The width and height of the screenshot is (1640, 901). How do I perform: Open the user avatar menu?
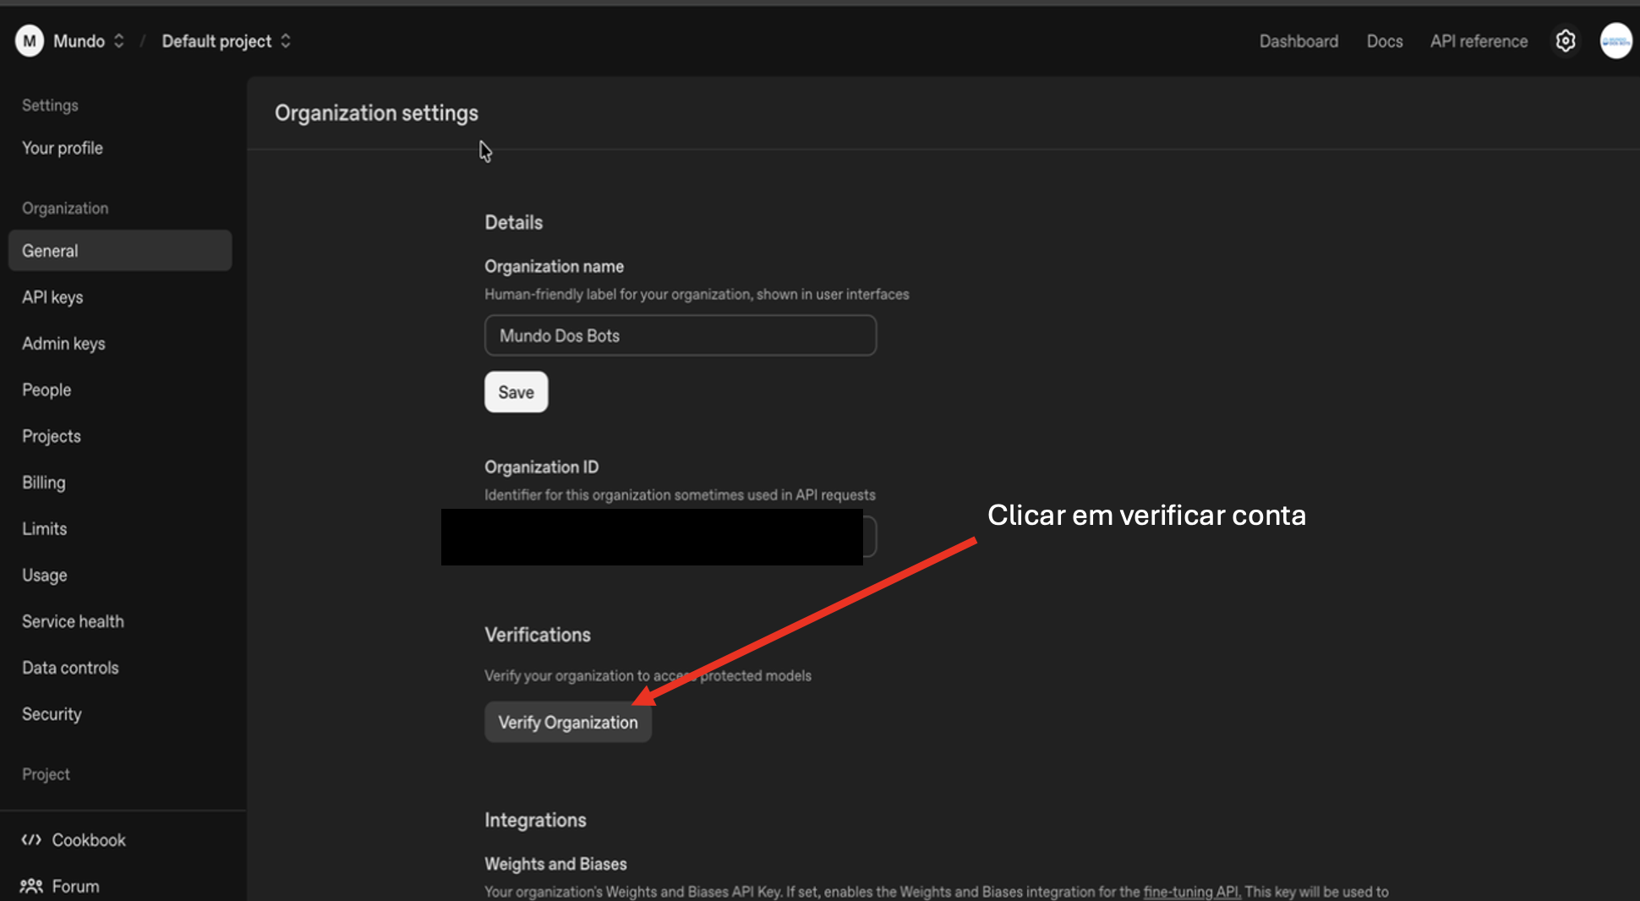1615,41
